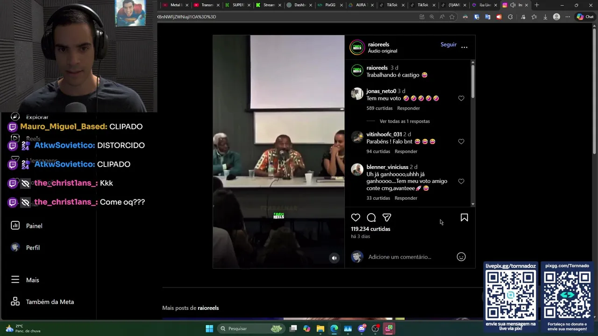
Task: Open Discord from the taskbar
Action: tap(362, 329)
